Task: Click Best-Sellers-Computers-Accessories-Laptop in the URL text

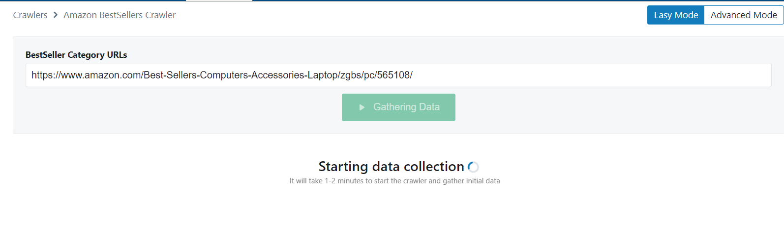Action: 241,75
